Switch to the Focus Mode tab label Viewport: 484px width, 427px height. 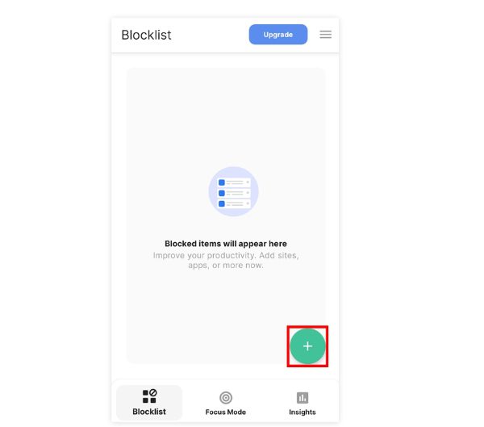[226, 412]
